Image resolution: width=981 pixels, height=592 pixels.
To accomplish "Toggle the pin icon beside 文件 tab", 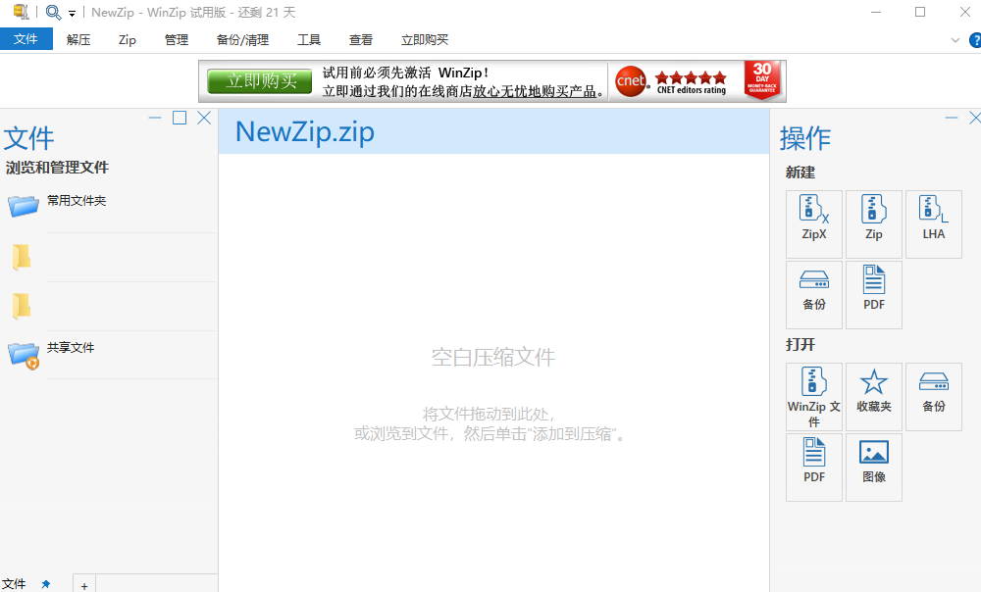I will coord(45,584).
